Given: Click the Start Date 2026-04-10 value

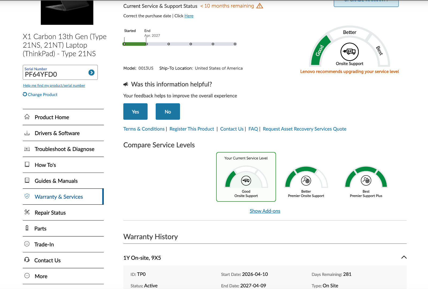Looking at the screenshot, I should click(x=255, y=274).
